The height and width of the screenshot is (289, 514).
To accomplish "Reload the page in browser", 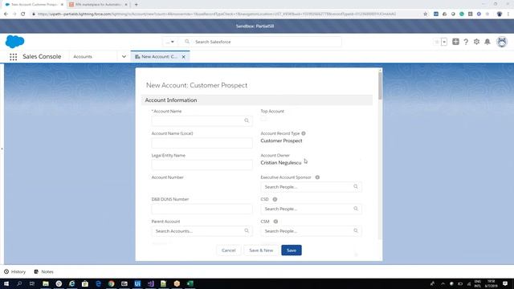I will click(23, 14).
